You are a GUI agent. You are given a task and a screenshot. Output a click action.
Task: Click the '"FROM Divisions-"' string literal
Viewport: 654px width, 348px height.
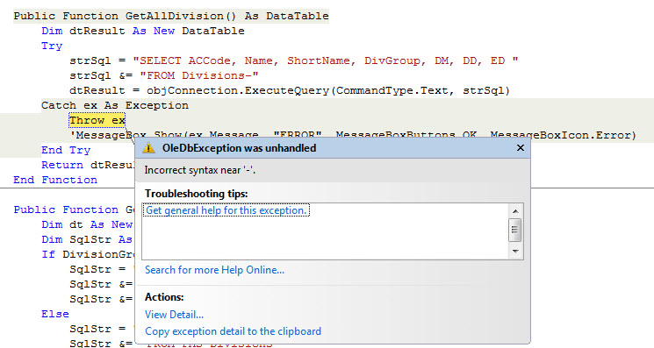point(199,75)
